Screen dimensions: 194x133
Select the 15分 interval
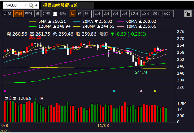[x=146, y=14]
